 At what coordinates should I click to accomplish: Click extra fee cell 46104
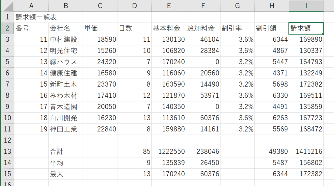pos(203,39)
